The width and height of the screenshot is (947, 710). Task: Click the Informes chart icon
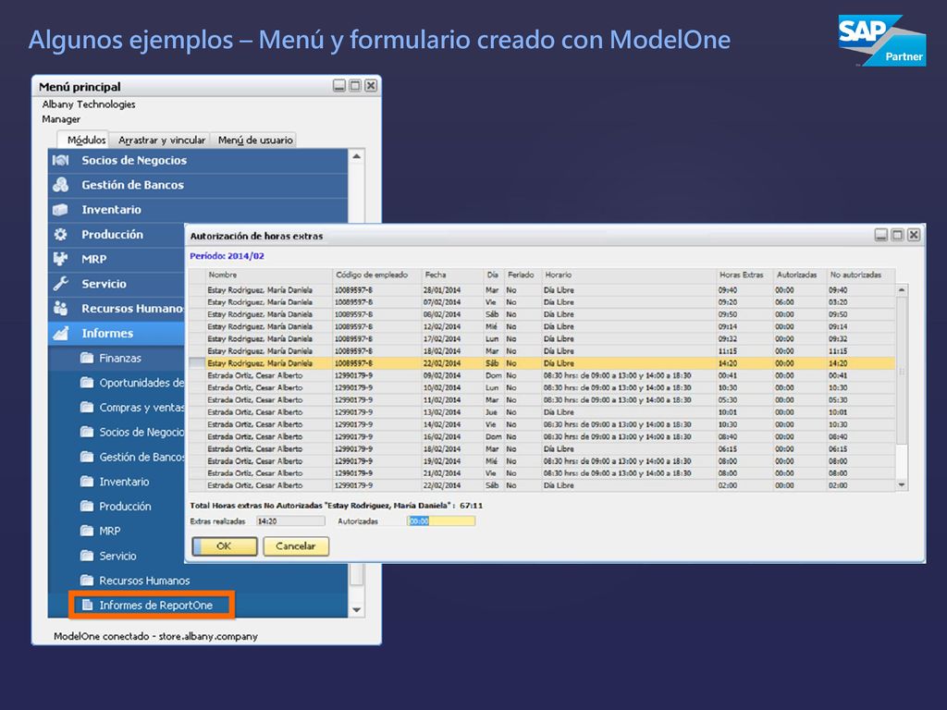pyautogui.click(x=60, y=333)
